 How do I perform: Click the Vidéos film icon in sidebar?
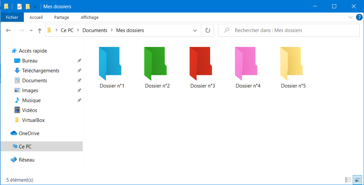(x=17, y=110)
